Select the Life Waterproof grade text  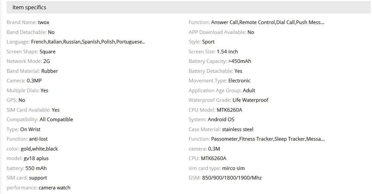(250, 100)
